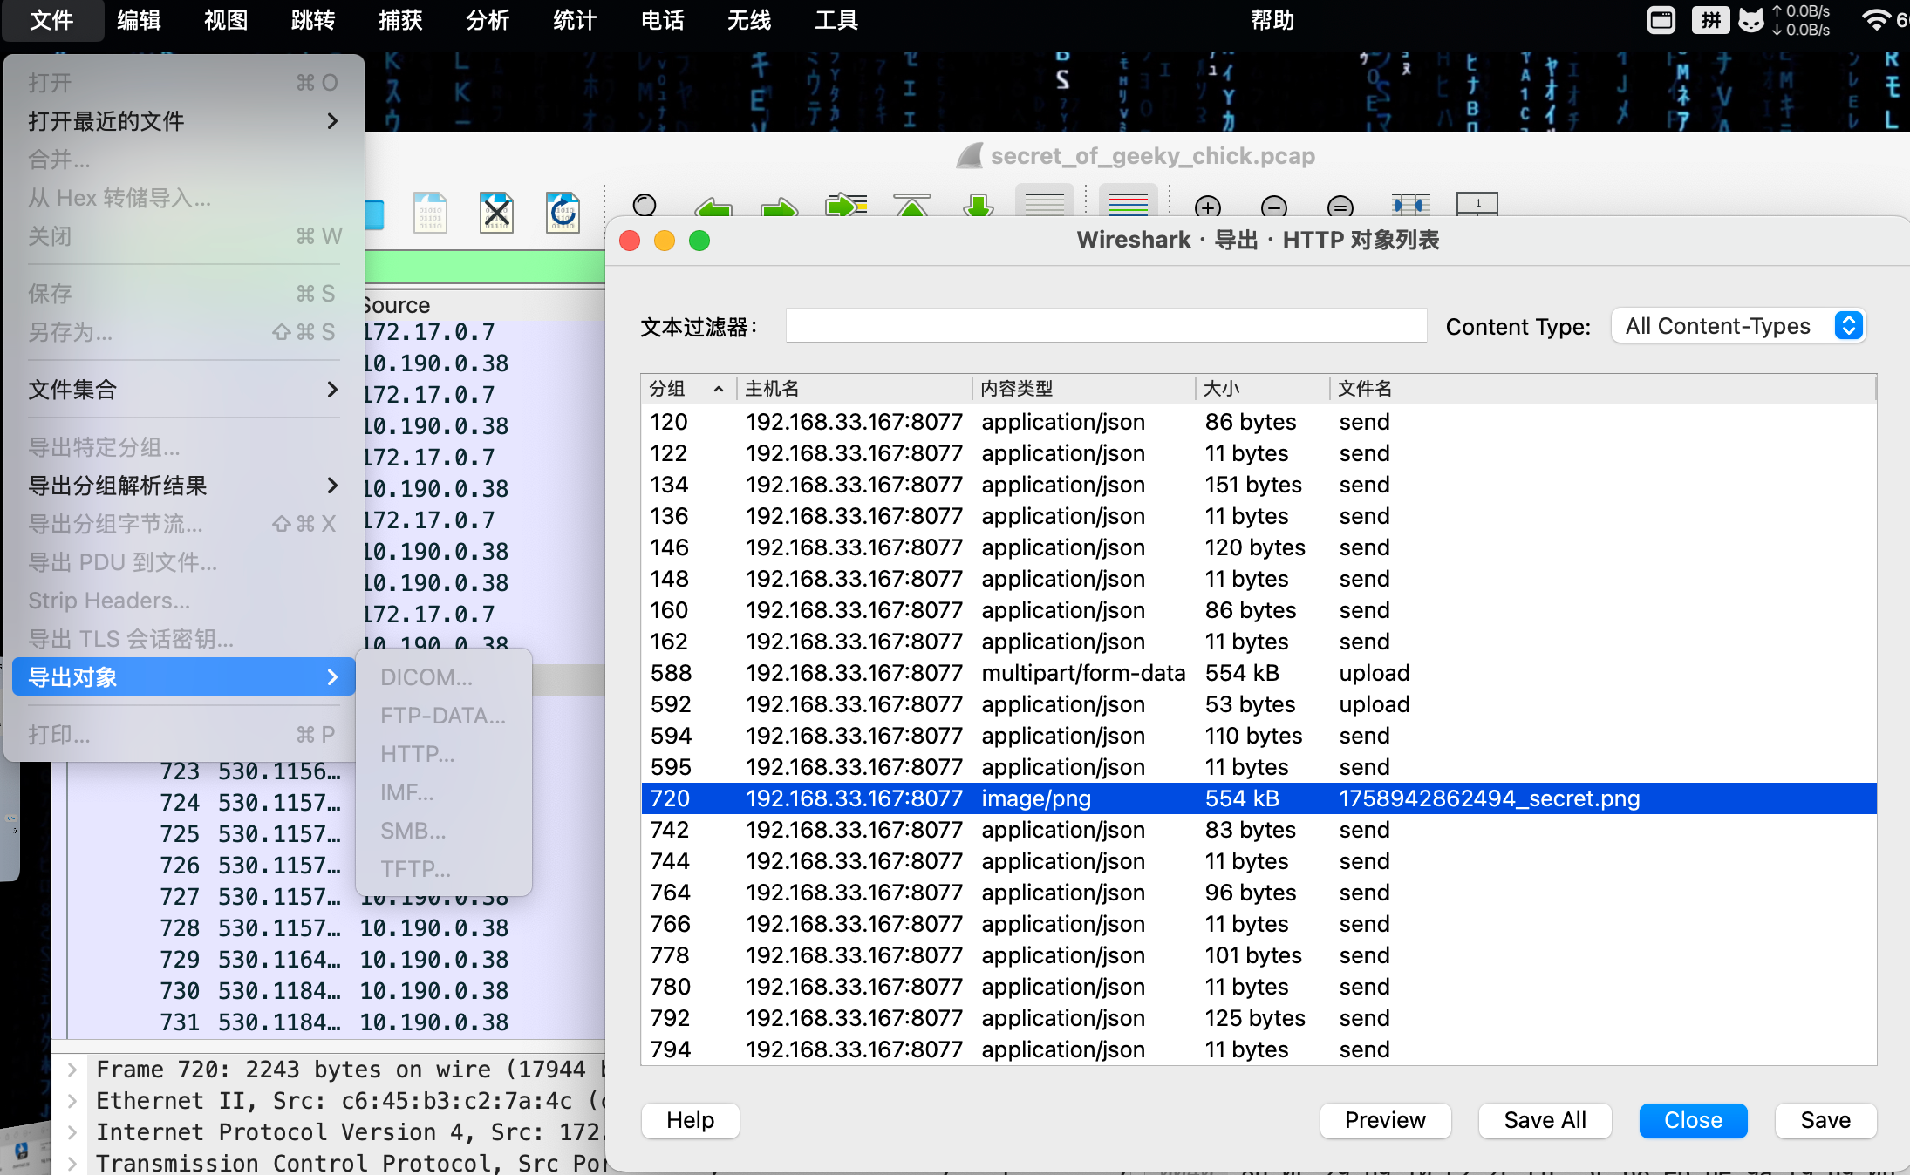
Task: Select the multipart/form-data upload row 588
Action: tap(1081, 673)
